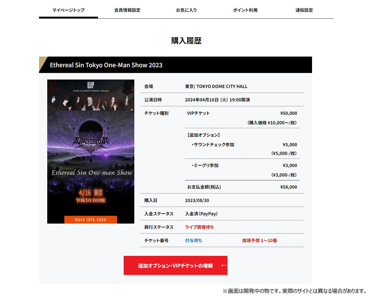Screen dimensions: 368x296
Task: Click the orange more info soon banner
Action: coord(91,219)
